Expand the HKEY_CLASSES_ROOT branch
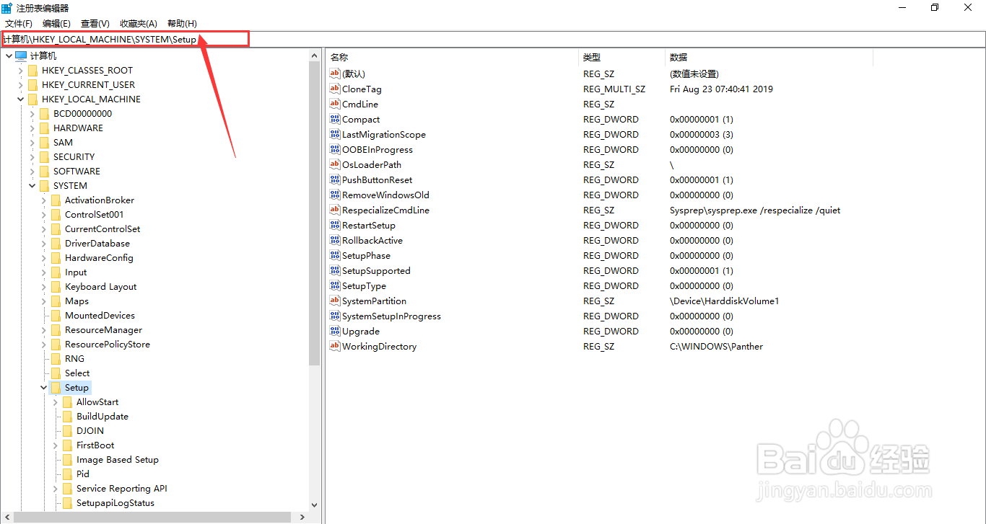Image resolution: width=986 pixels, height=524 pixels. click(x=20, y=70)
